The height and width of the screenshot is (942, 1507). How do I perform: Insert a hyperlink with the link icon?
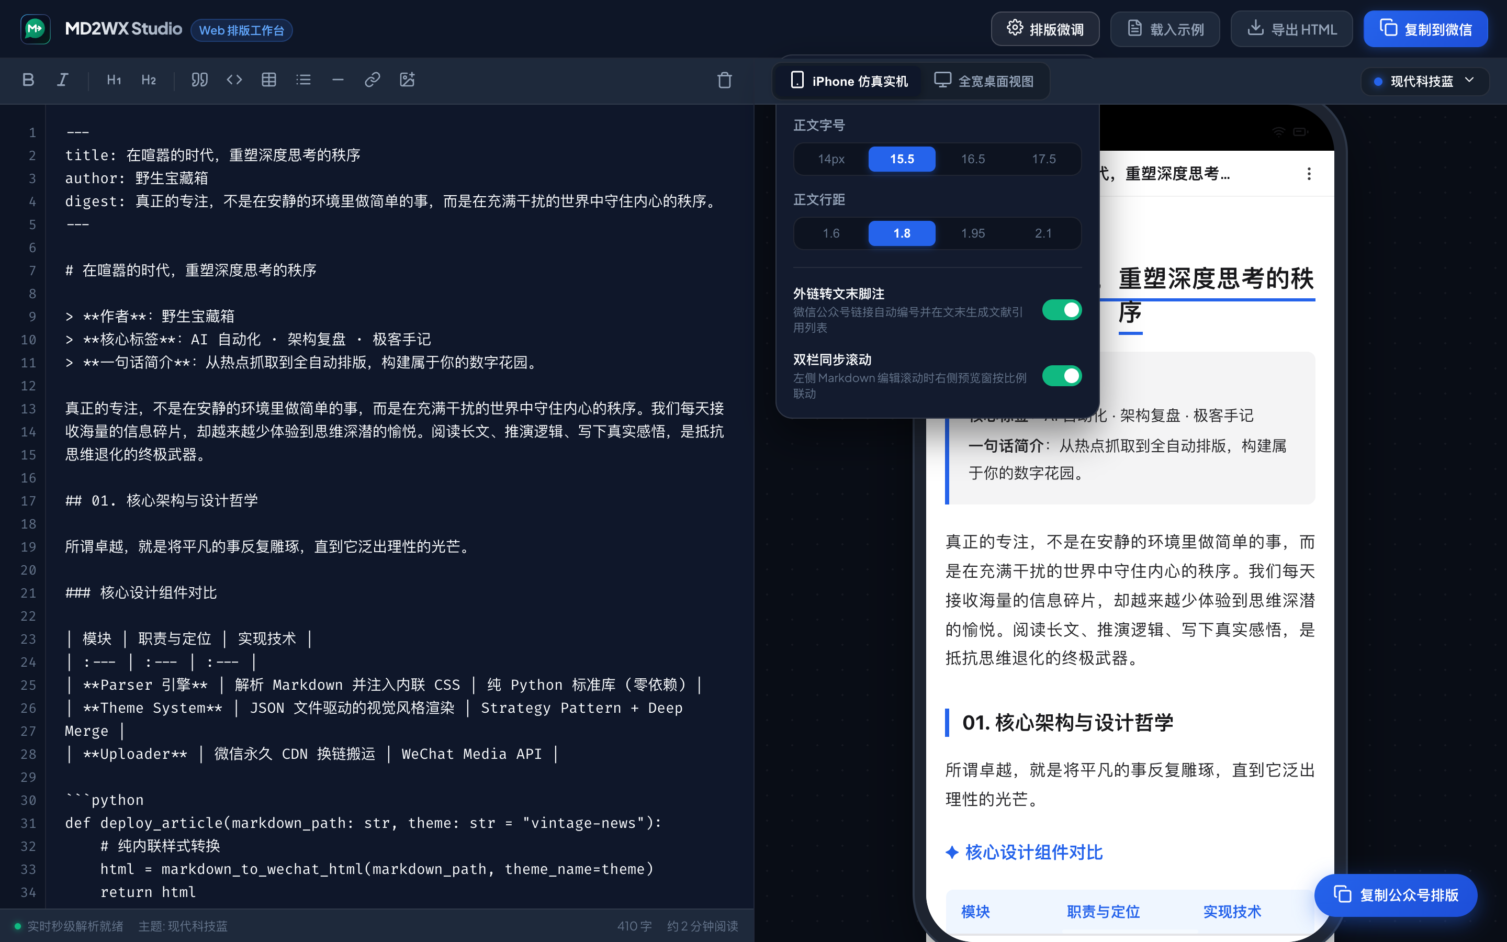pyautogui.click(x=373, y=80)
